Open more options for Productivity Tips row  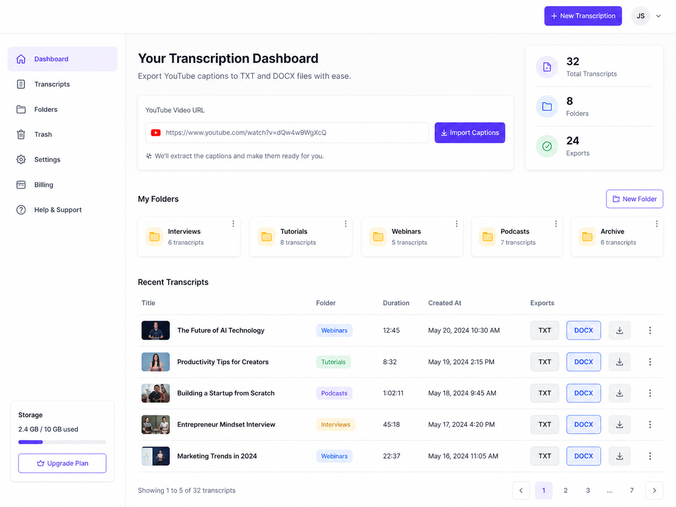point(650,362)
